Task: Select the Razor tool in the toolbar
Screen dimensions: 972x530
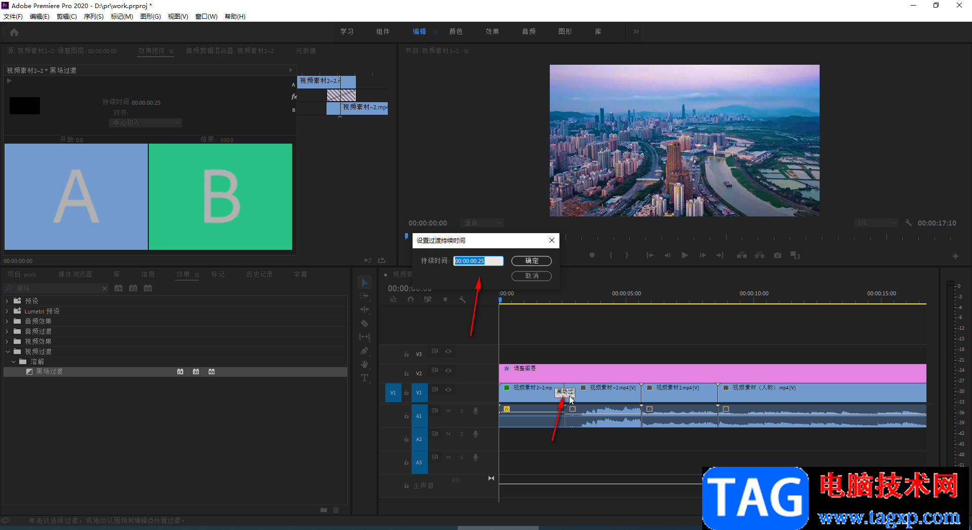Action: [x=364, y=323]
